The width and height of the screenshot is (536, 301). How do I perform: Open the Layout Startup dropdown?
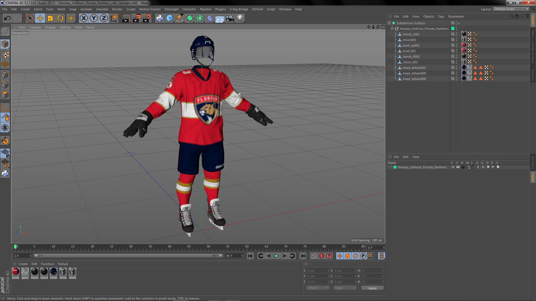click(511, 9)
